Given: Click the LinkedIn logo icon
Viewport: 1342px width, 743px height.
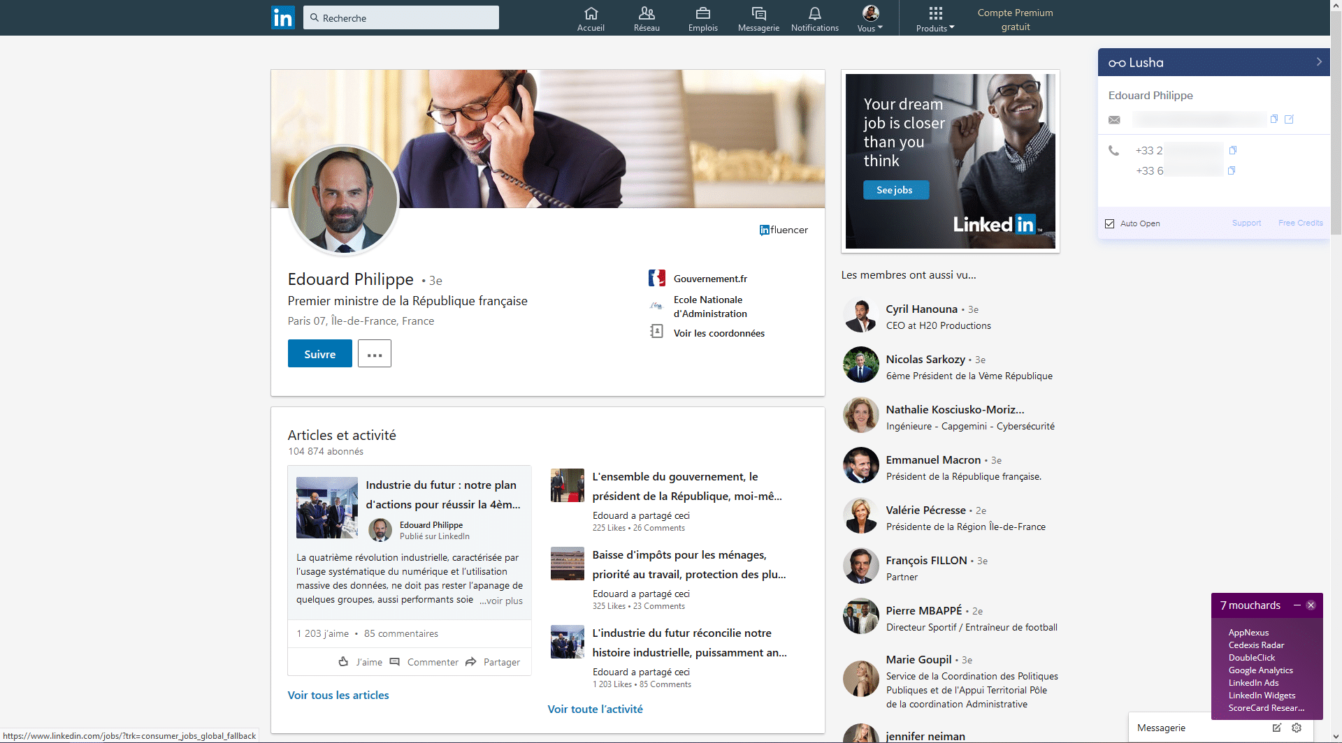Looking at the screenshot, I should 283,17.
